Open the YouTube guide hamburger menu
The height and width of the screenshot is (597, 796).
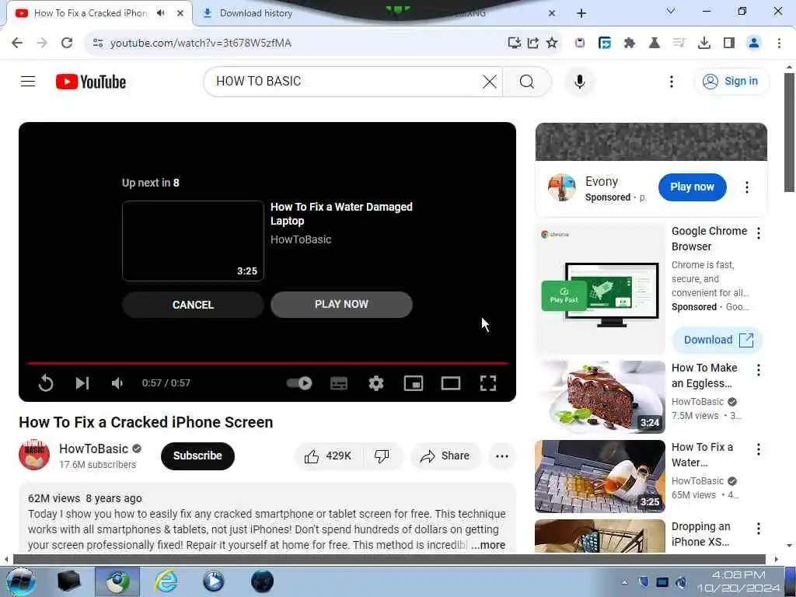pyautogui.click(x=28, y=81)
